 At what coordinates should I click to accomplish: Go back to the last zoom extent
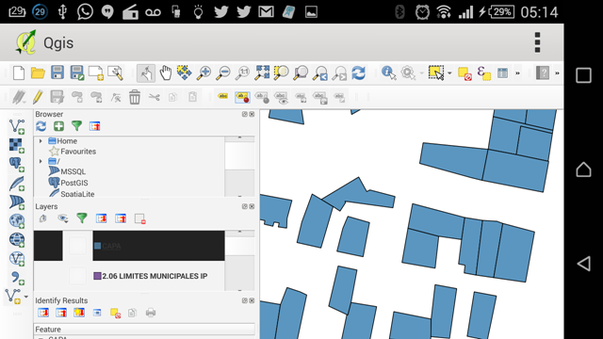tap(320, 73)
